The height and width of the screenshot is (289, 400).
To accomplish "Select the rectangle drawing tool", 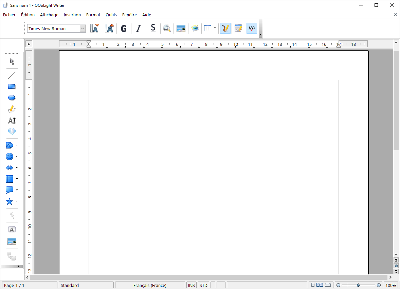I will click(12, 86).
